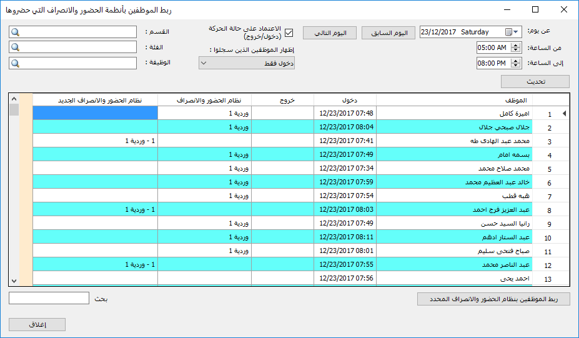
Task: Click the current row arrow indicator
Action: [564, 114]
